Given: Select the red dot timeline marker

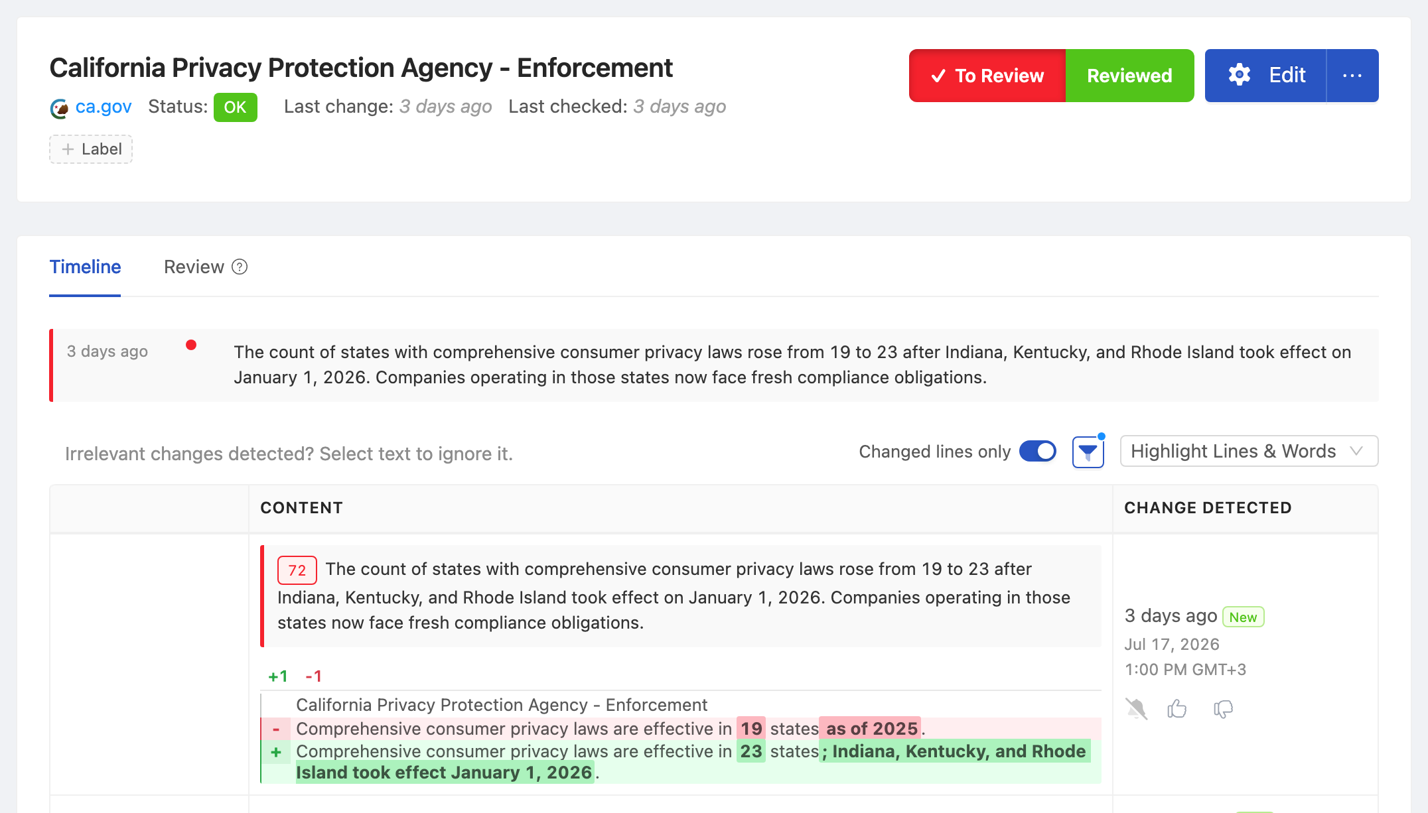Looking at the screenshot, I should coord(191,345).
